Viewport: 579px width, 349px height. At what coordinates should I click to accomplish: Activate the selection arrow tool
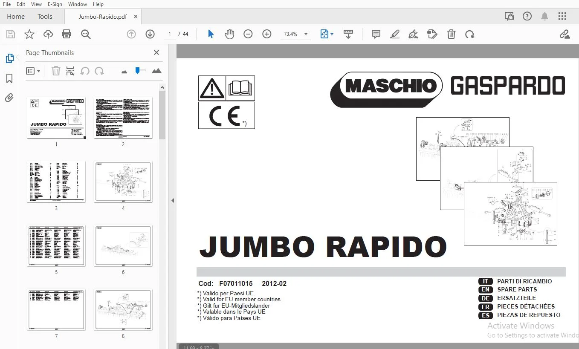[211, 34]
